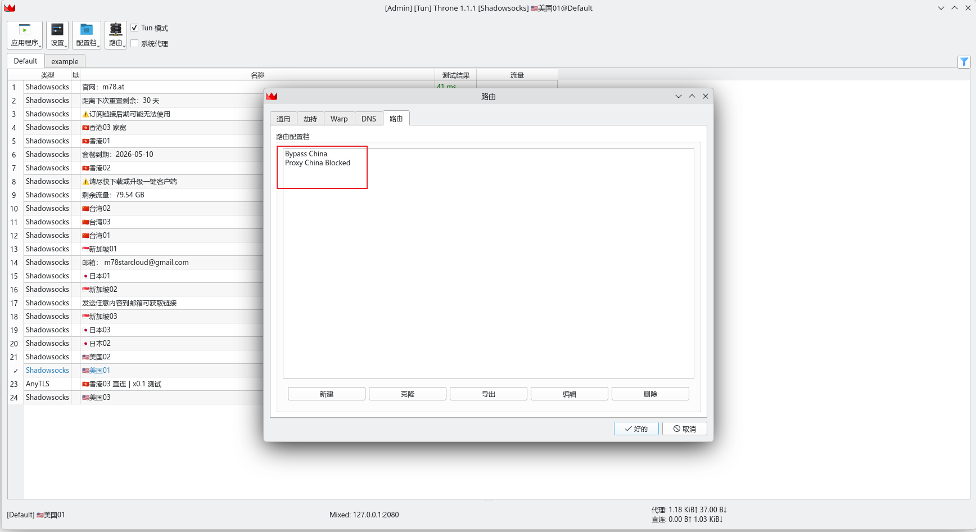976x532 pixels.
Task: Select the 香港02 server row
Action: point(143,168)
